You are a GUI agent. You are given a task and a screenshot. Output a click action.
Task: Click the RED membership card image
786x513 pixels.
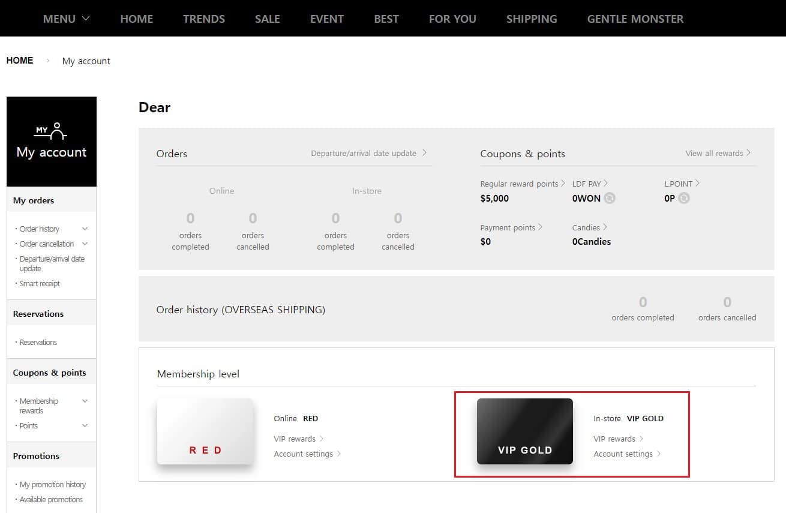click(x=205, y=431)
